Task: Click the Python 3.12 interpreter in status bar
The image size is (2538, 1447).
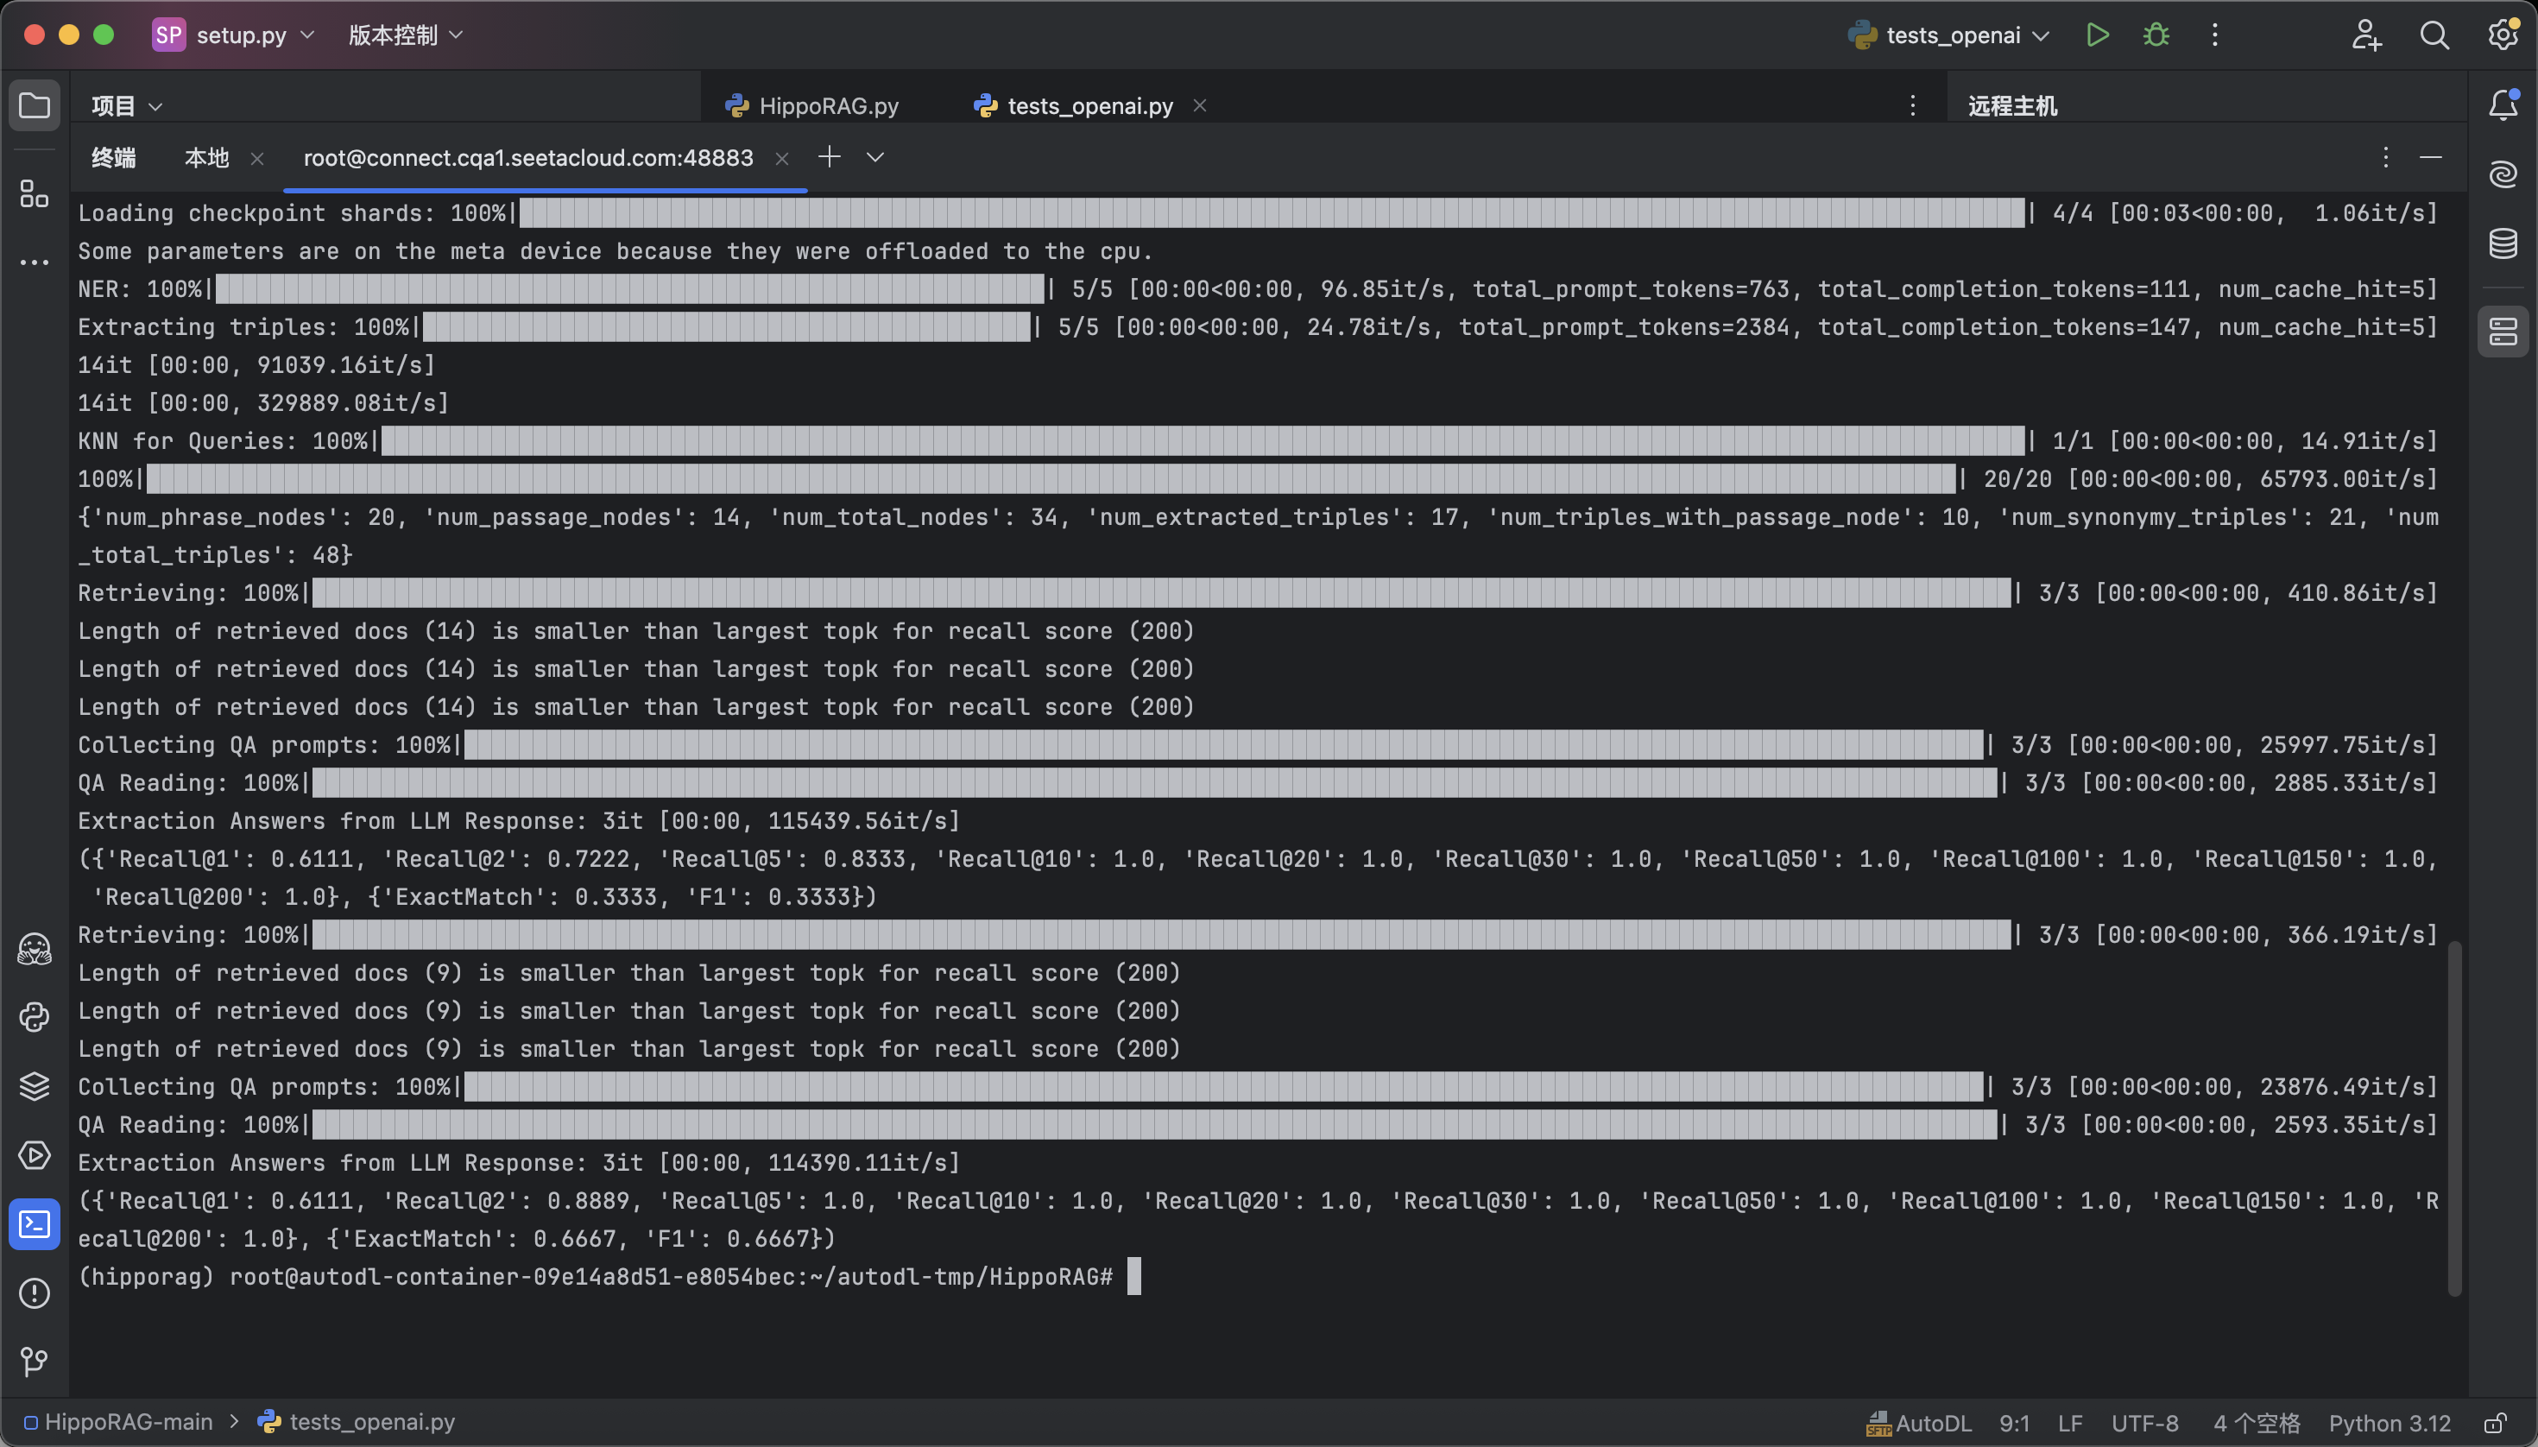Action: pos(2389,1423)
